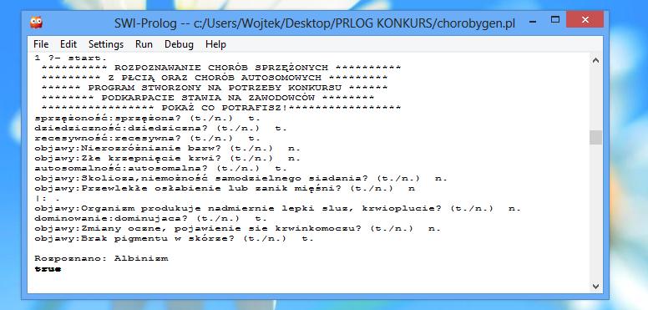Open the Help menu
This screenshot has height=310, width=648.
(x=215, y=44)
